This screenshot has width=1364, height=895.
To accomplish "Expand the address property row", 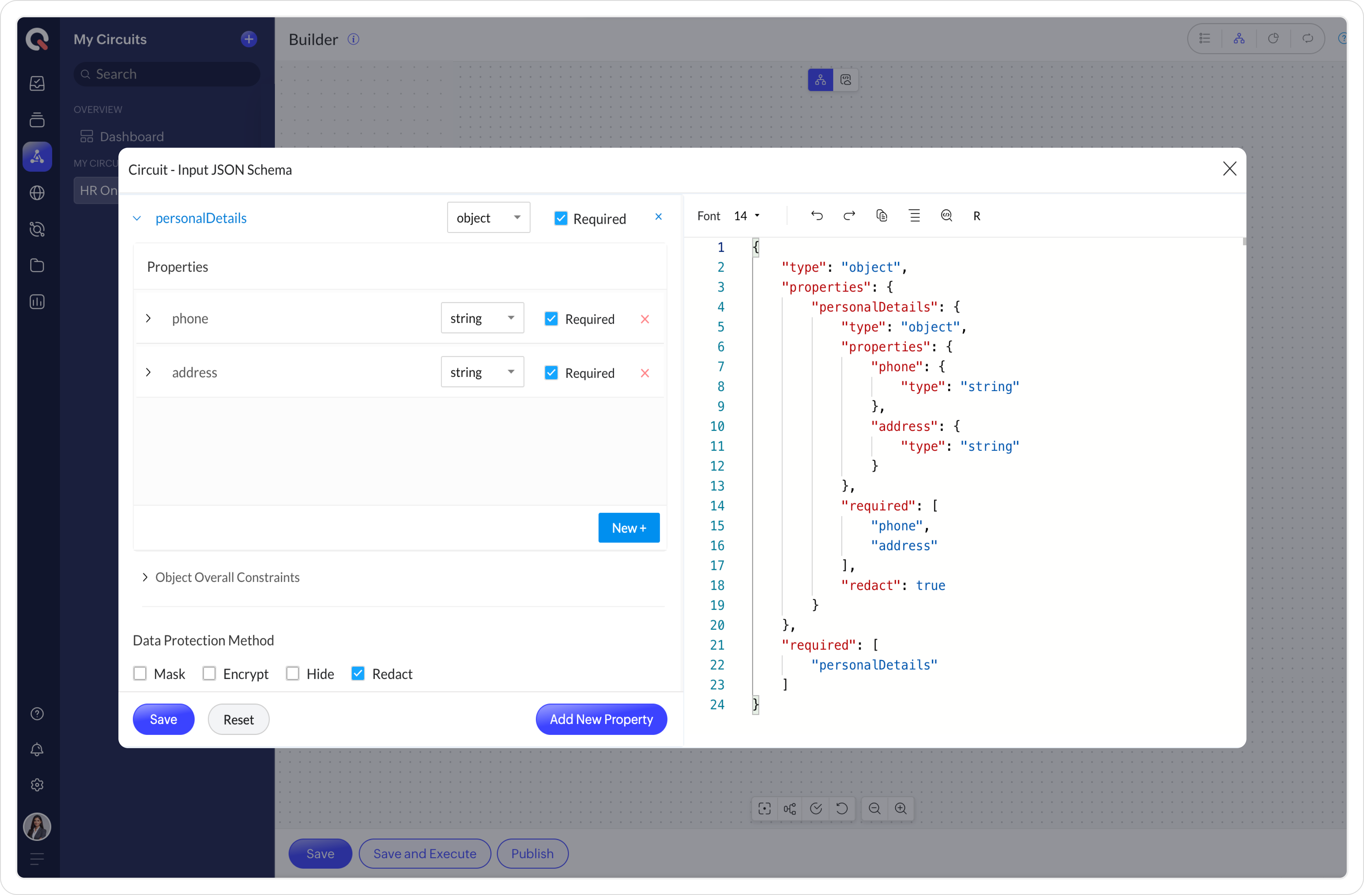I will (x=148, y=372).
